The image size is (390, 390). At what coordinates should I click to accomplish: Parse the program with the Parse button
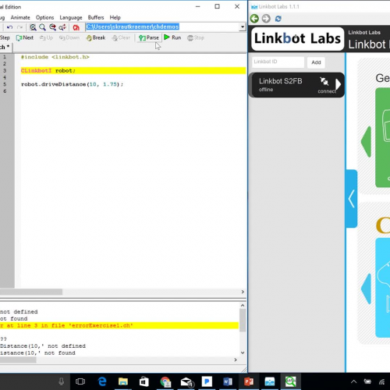[x=149, y=38]
